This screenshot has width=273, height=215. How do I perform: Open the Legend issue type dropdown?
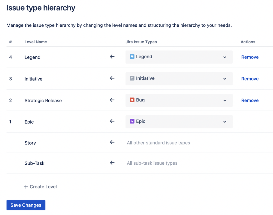coord(225,57)
